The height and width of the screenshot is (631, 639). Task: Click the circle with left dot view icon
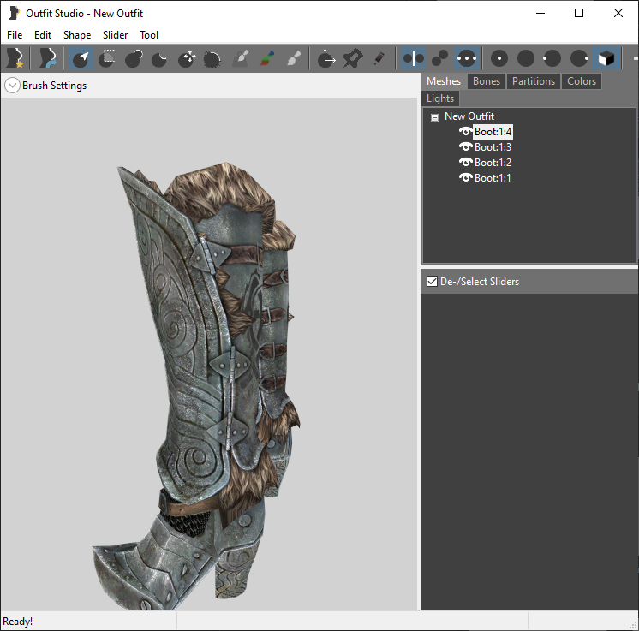pos(552,58)
